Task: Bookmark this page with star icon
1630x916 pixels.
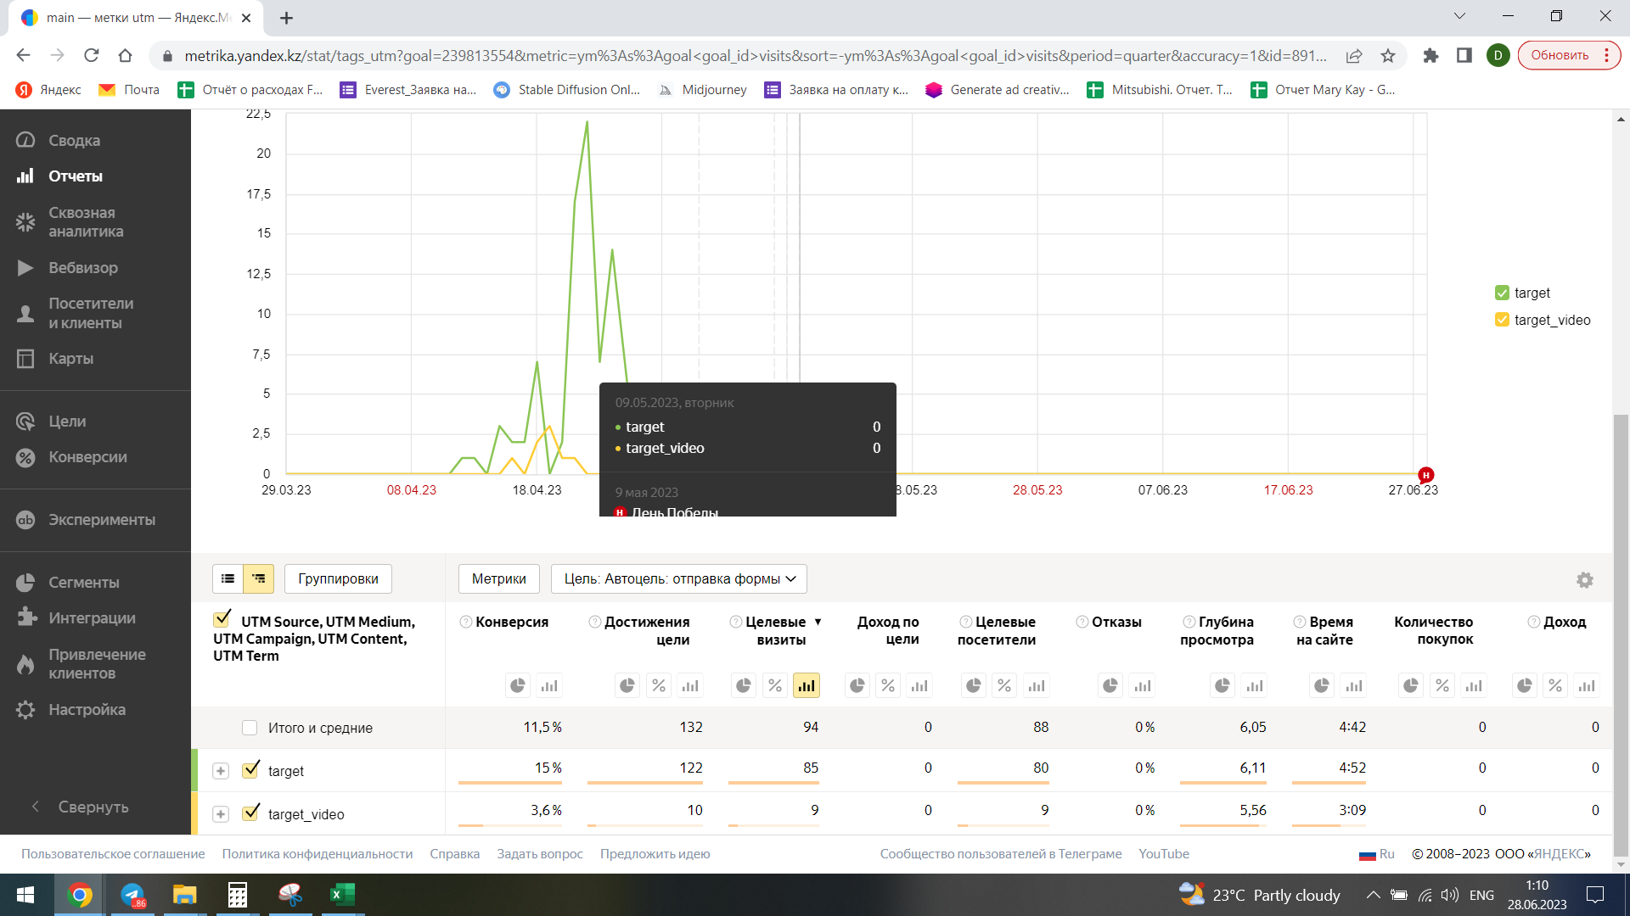Action: pos(1388,55)
